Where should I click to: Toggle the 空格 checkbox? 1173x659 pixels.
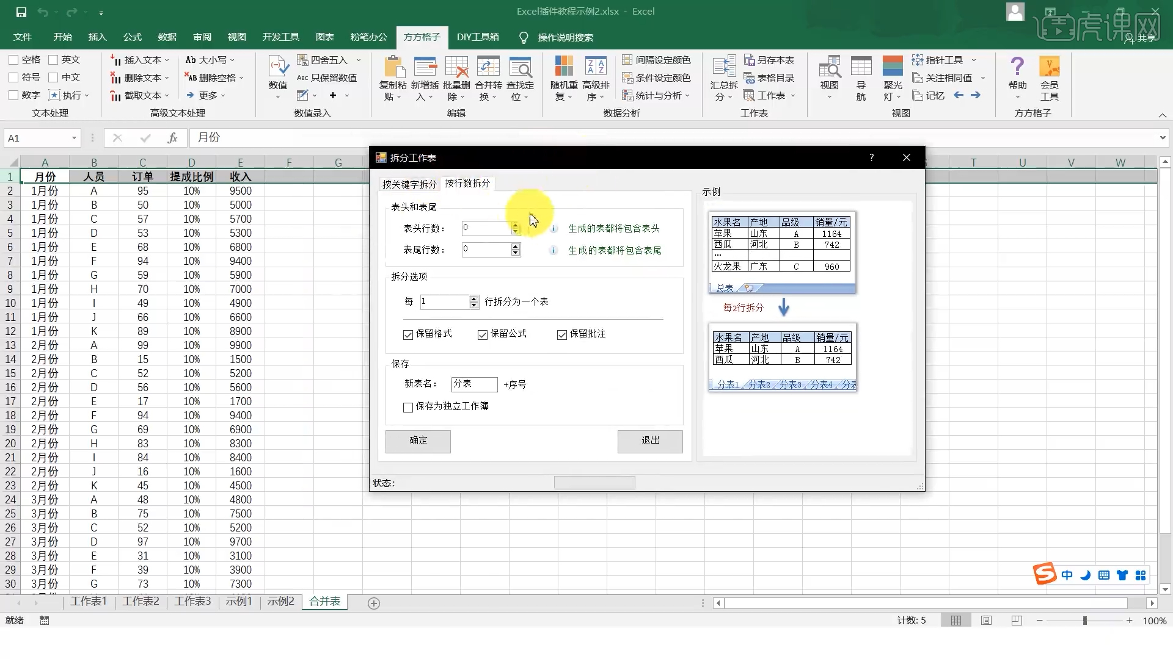13,60
